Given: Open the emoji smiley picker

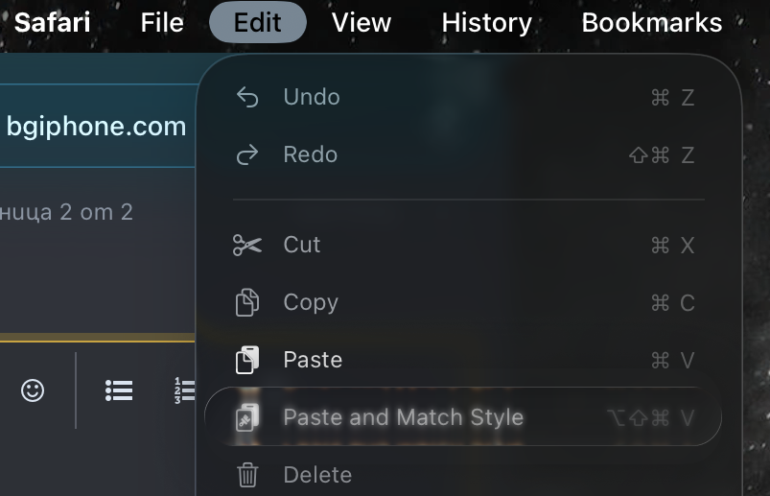Looking at the screenshot, I should (33, 390).
